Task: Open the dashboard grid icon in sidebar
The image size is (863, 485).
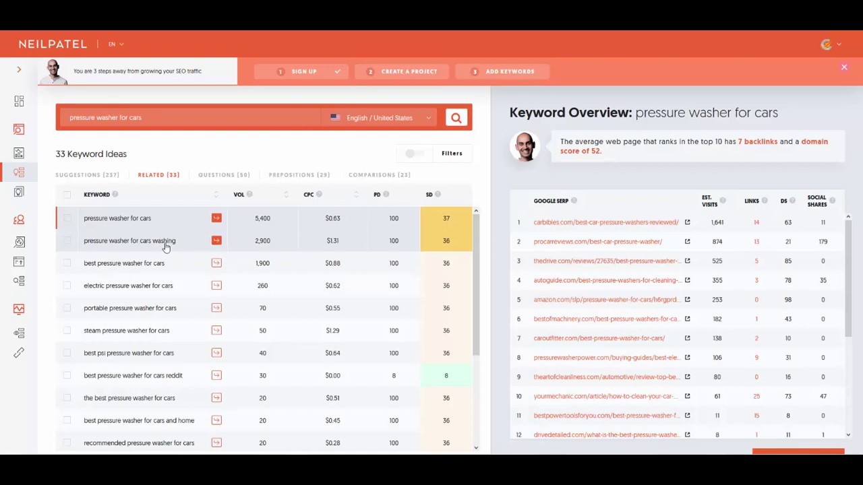Action: (x=19, y=101)
